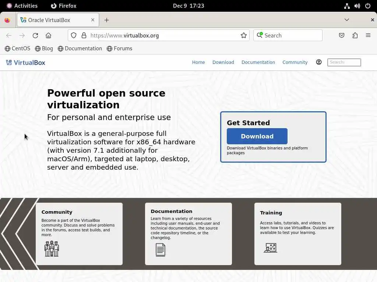This screenshot has height=282, width=377.
Task: Open Save to Pocket icon
Action: click(x=341, y=36)
